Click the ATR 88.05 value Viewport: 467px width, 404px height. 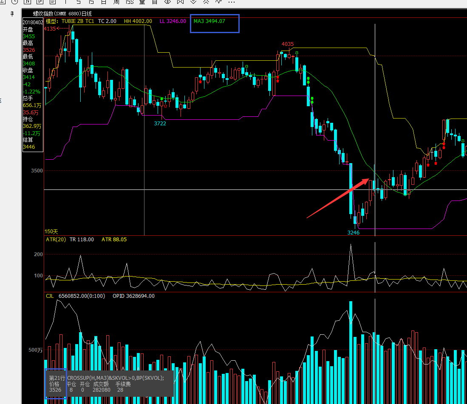click(x=114, y=239)
